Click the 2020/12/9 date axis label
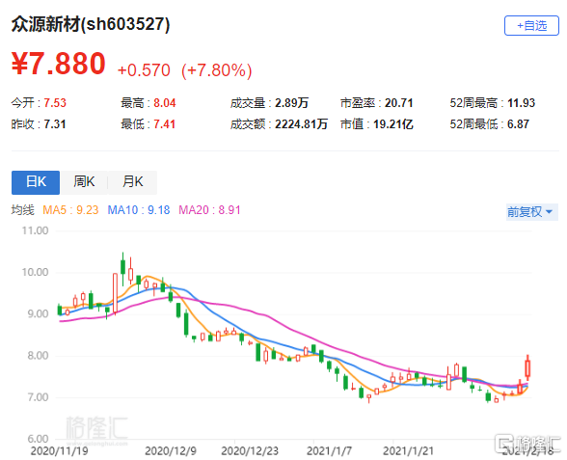 coord(171,451)
